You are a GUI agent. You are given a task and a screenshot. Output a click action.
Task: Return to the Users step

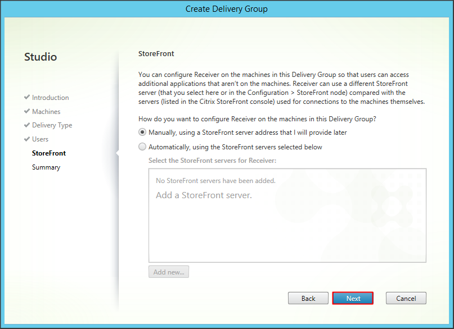click(x=40, y=139)
